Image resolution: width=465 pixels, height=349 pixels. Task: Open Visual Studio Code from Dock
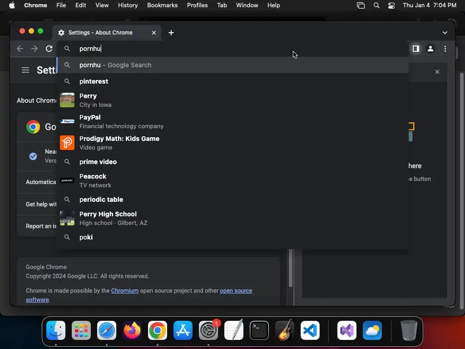pos(310,330)
